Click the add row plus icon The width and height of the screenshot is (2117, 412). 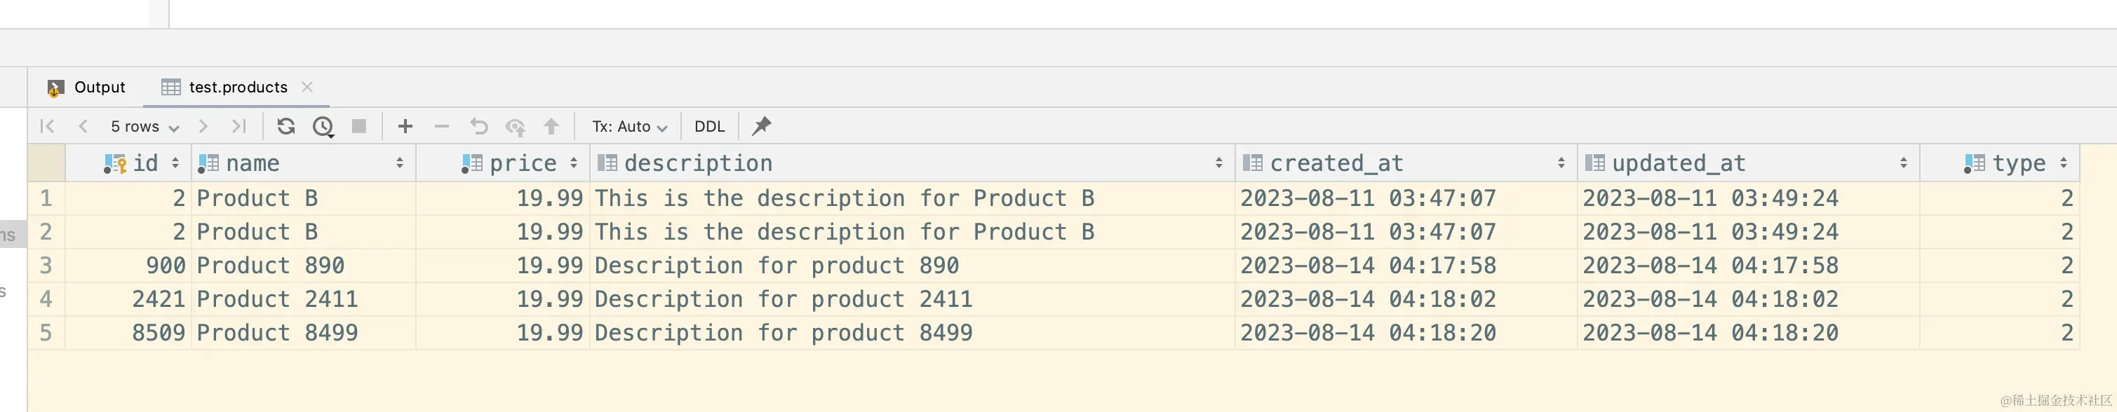(x=405, y=126)
